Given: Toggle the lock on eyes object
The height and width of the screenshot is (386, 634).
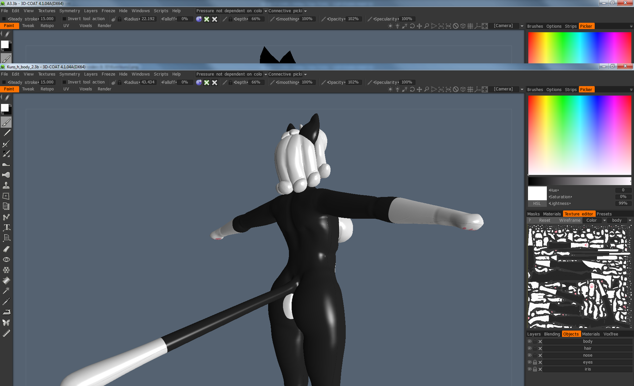Looking at the screenshot, I should tap(535, 362).
